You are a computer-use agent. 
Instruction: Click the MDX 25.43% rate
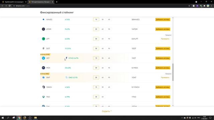[x=68, y=68]
